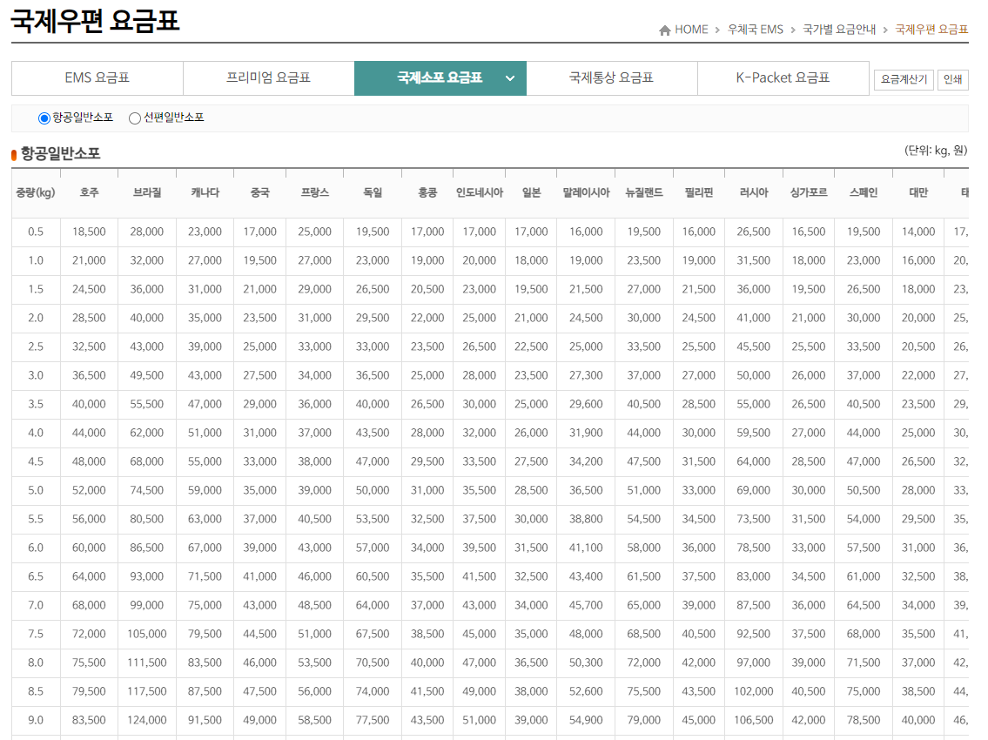Screen dimensions: 988x740
Task: Click the 중국 column header
Action: point(259,193)
